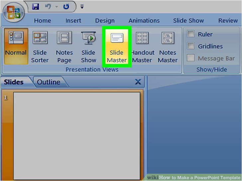Start the Slide Show
The image size is (242, 181).
(88, 46)
